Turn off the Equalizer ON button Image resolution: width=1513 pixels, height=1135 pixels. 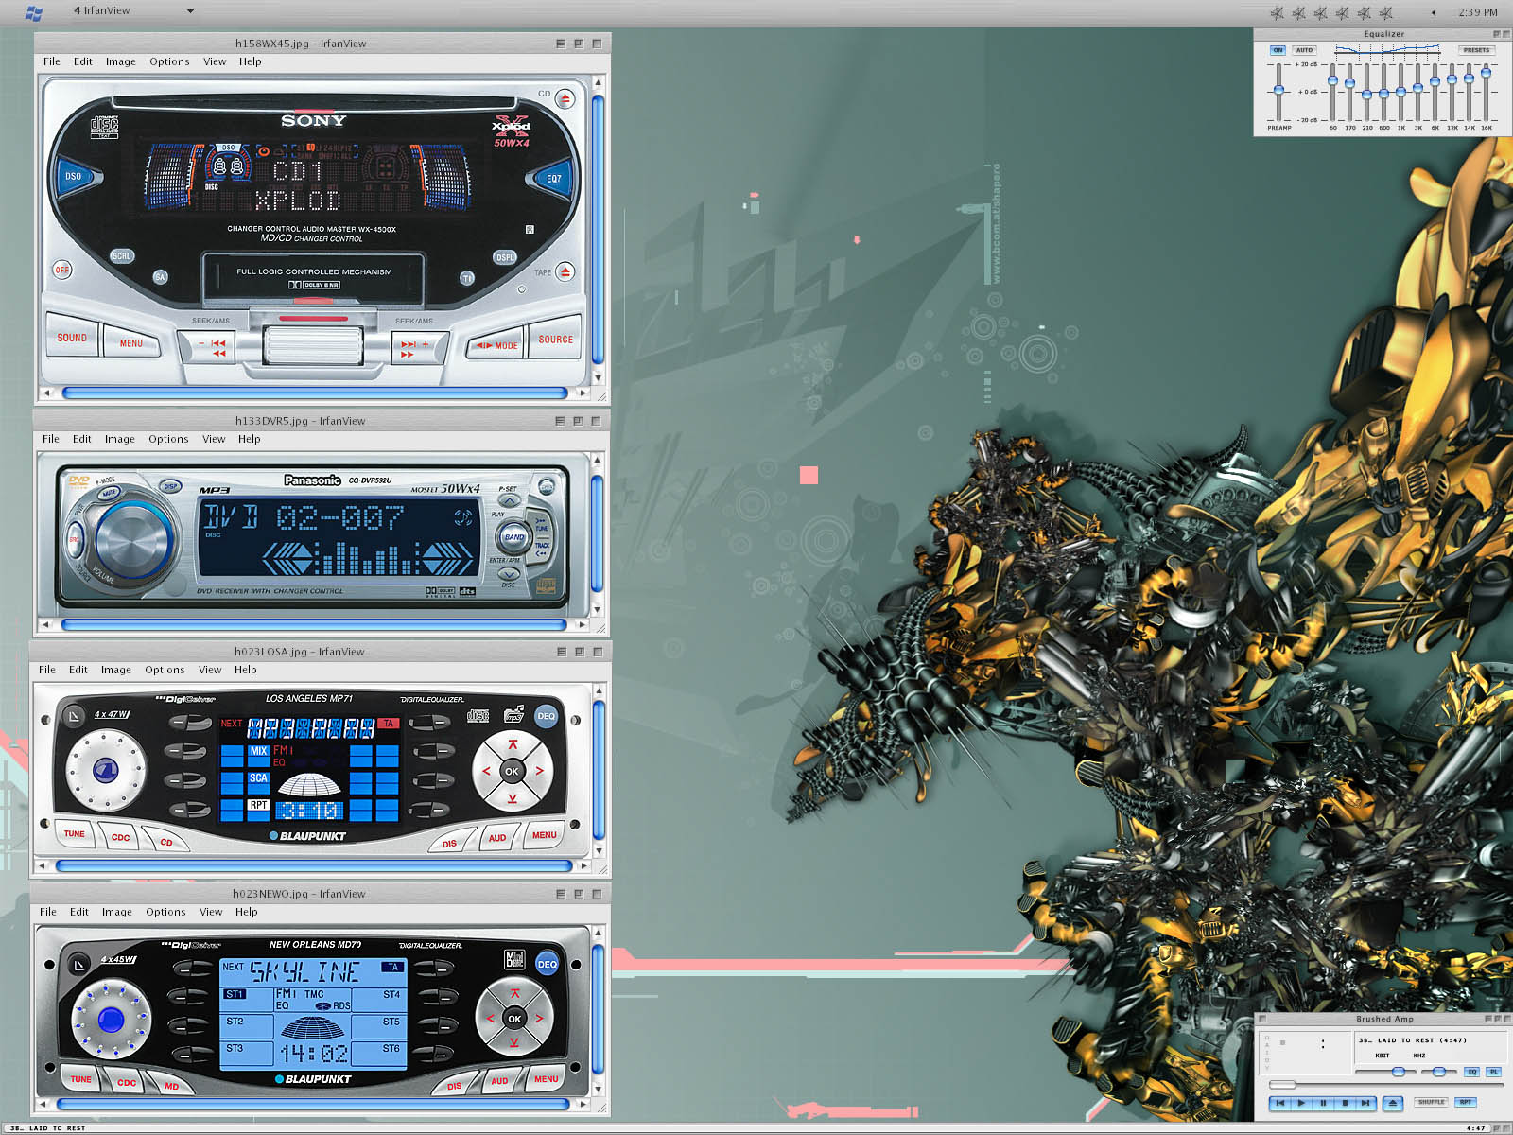[x=1278, y=50]
